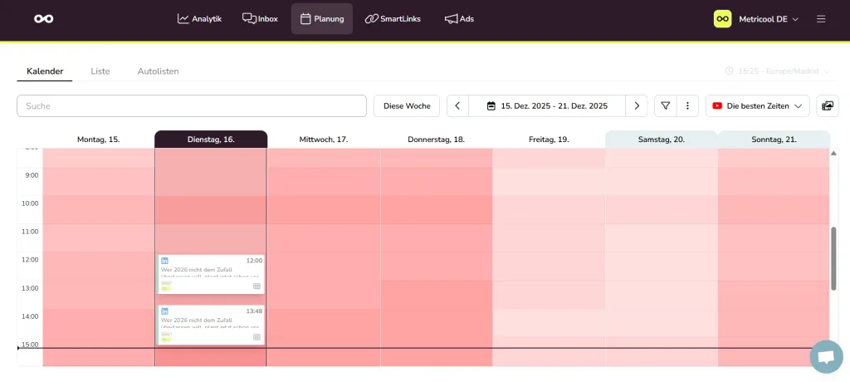Open the Planung section
Viewport: 850px width, 382px height.
[322, 19]
